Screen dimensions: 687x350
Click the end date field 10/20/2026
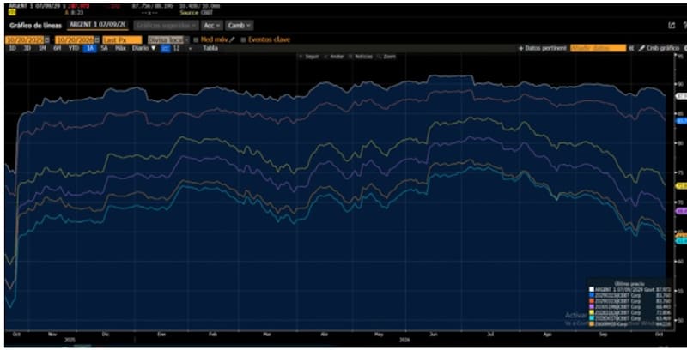[x=75, y=39]
